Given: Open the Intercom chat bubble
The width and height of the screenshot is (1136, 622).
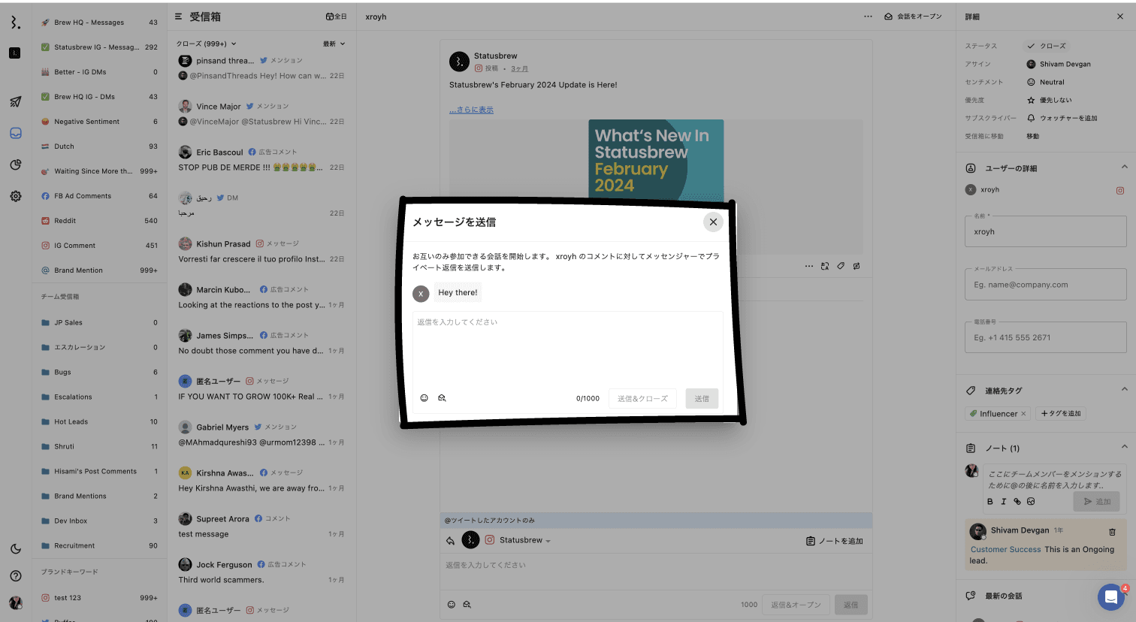Looking at the screenshot, I should 1110,597.
